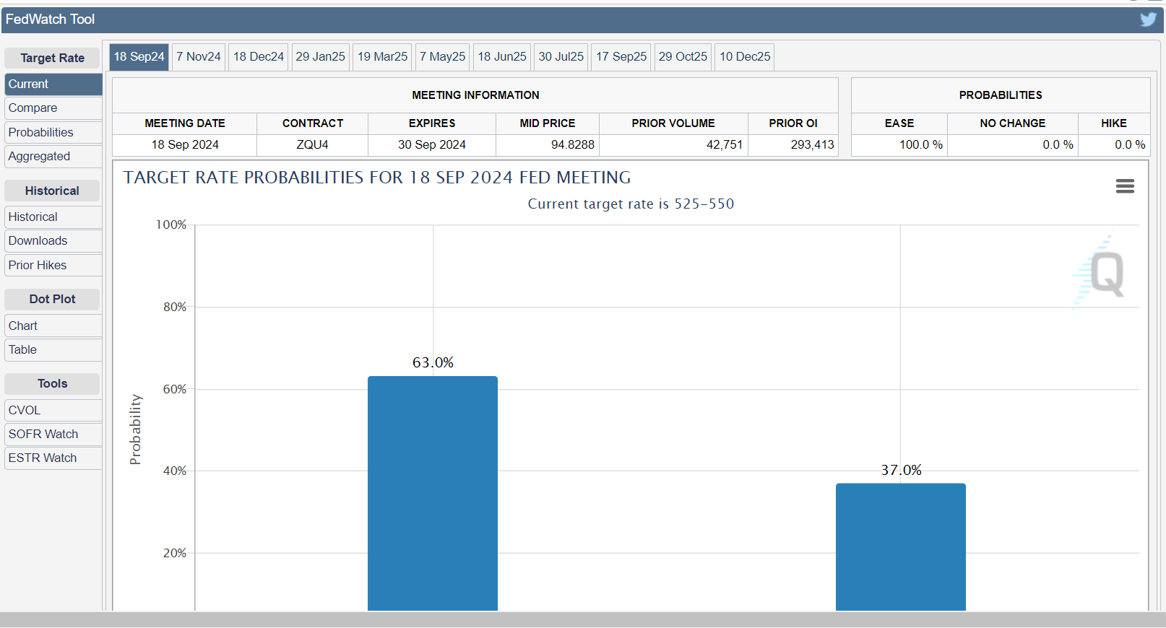Image resolution: width=1166 pixels, height=628 pixels.
Task: Go to the 17 Sep25 tab
Action: tap(621, 57)
